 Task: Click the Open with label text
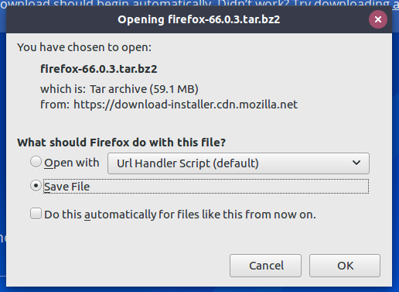(x=72, y=163)
